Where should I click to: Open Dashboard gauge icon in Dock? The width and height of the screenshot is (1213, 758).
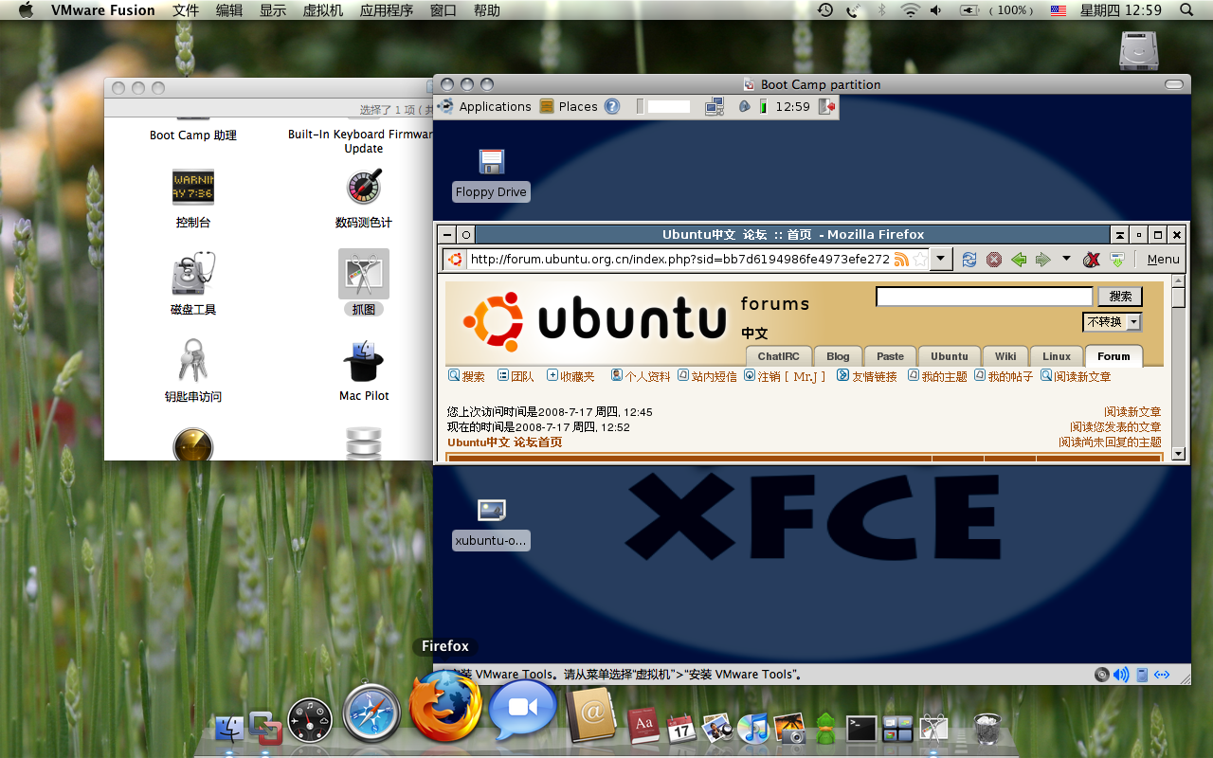tap(310, 720)
